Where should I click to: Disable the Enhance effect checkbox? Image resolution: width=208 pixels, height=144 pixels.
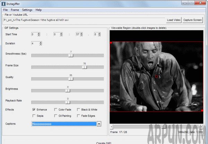click(34, 110)
